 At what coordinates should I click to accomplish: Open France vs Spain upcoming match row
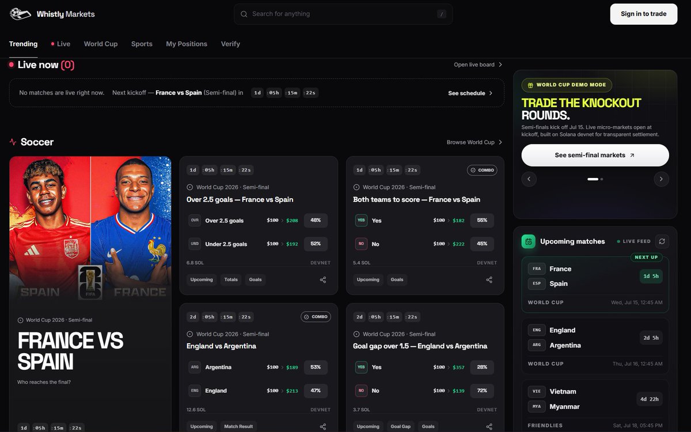point(595,285)
